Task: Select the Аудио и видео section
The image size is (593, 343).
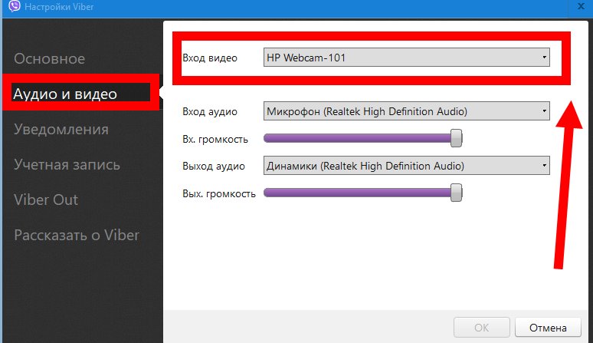Action: coord(65,94)
